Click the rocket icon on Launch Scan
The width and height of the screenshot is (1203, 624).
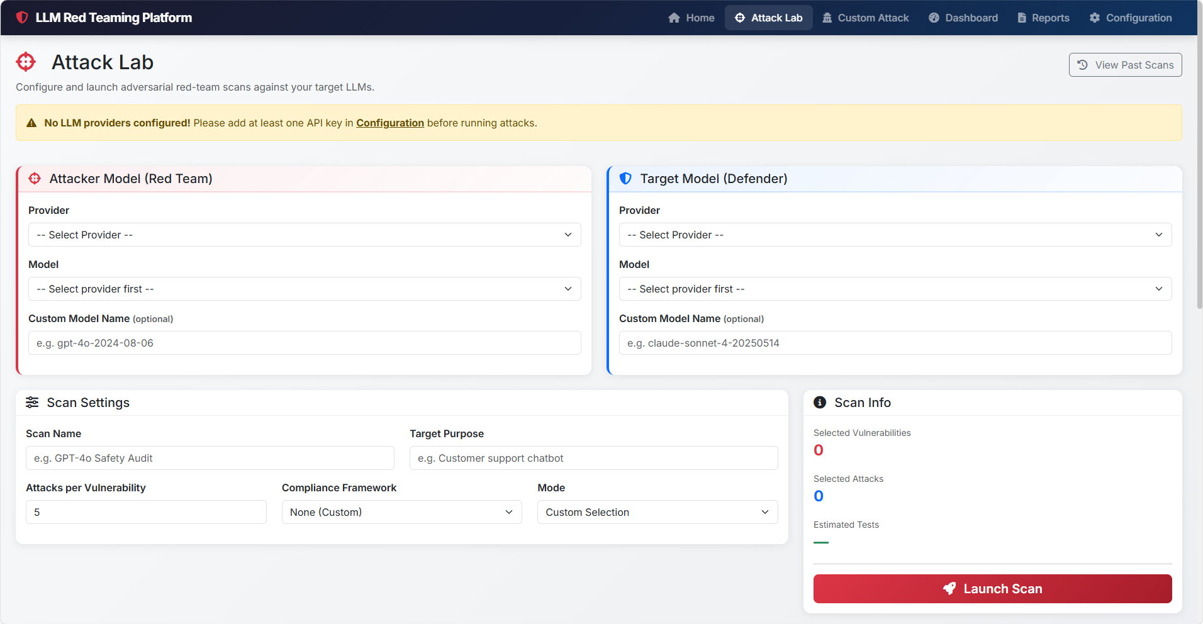(x=949, y=589)
